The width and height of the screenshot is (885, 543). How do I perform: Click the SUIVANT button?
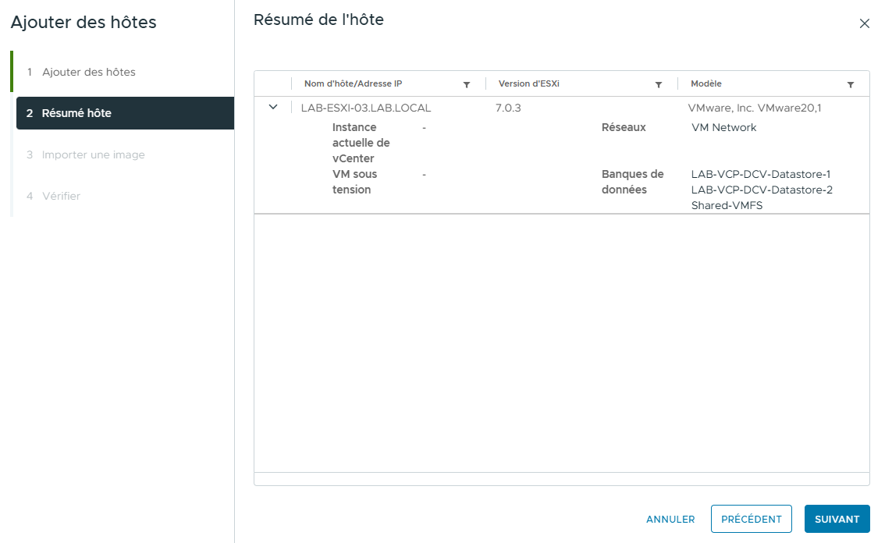click(837, 519)
